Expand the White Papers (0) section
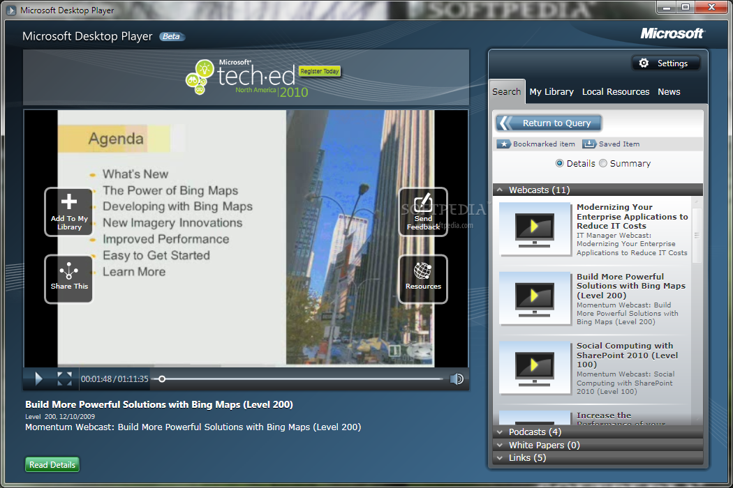This screenshot has height=488, width=733. point(598,445)
